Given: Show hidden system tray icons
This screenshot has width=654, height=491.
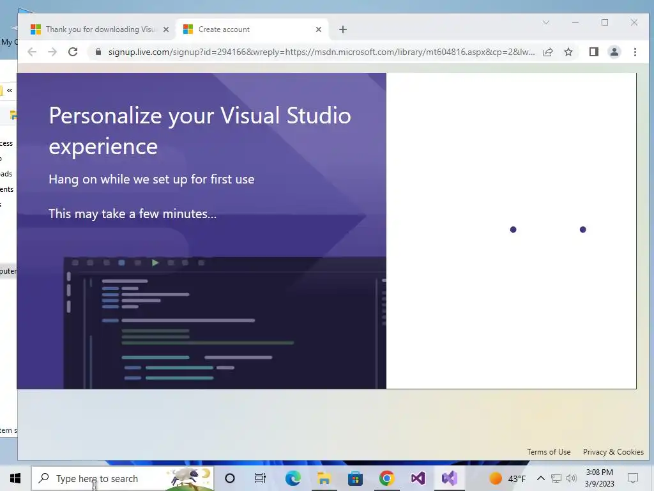Looking at the screenshot, I should click(x=540, y=478).
